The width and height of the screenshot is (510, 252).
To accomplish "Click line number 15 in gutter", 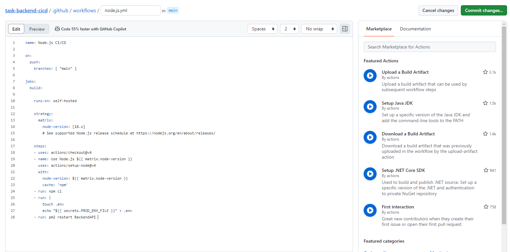I will point(13,133).
